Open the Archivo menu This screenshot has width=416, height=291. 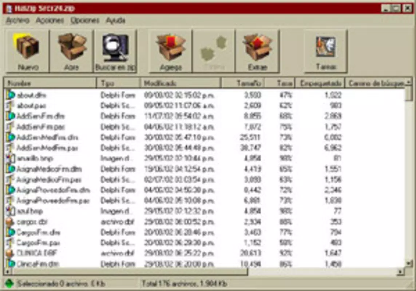pyautogui.click(x=17, y=20)
